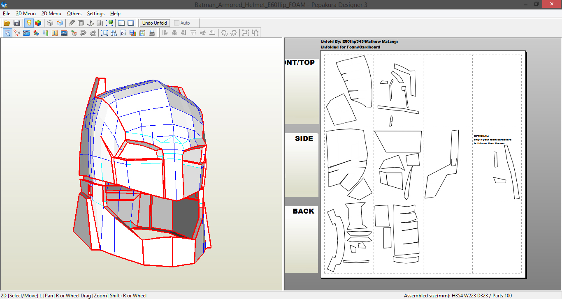Click the 'Unfolded for Foam/Cardboard' text
This screenshot has width=562, height=299.
coord(350,47)
